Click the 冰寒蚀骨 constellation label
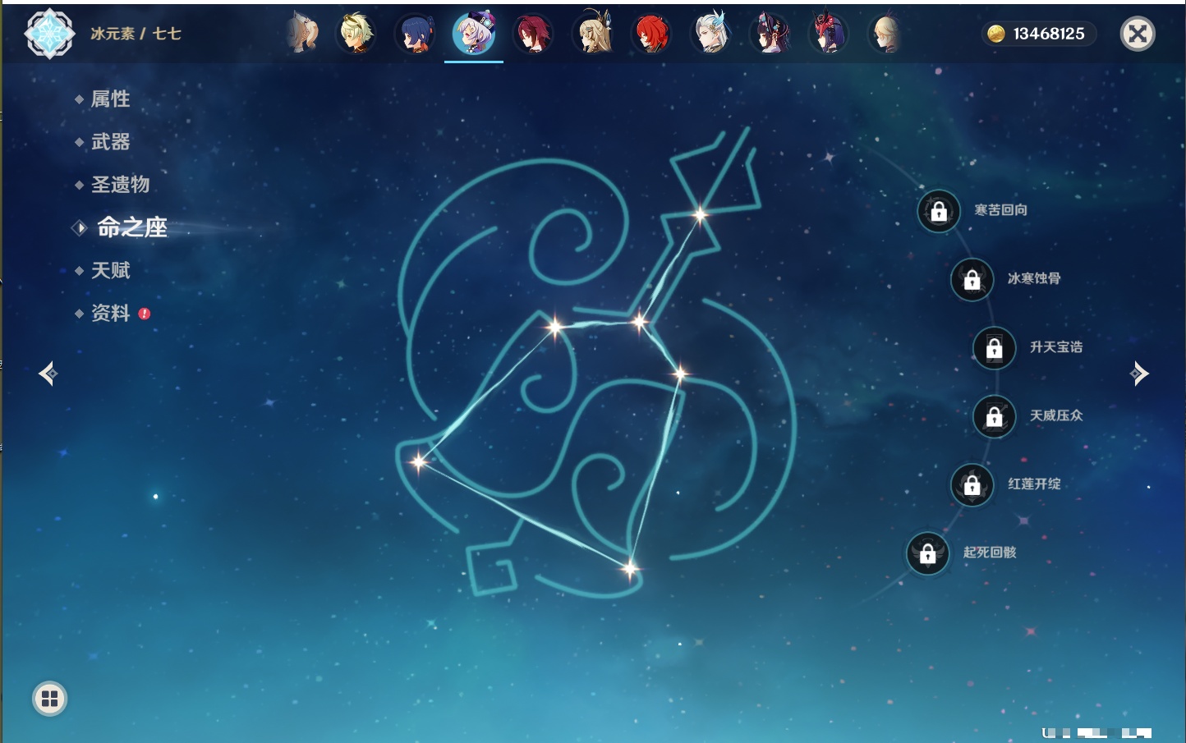Viewport: 1186px width, 743px height. [1034, 278]
